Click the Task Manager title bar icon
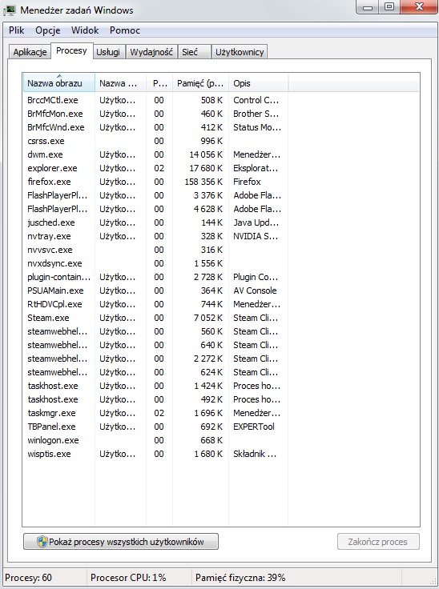The image size is (439, 589). coord(9,10)
